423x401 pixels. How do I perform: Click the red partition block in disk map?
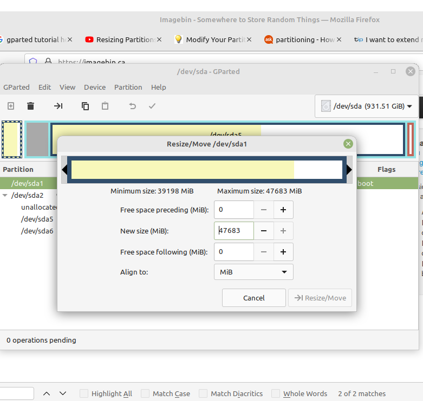tap(411, 139)
